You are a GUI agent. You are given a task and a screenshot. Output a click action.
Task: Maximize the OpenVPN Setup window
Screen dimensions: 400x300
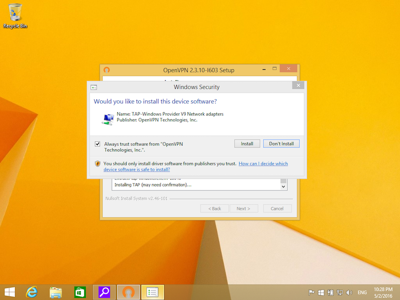[x=275, y=68]
